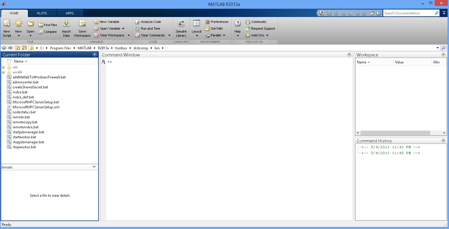Click the yellow plus New icon

(x=19, y=23)
